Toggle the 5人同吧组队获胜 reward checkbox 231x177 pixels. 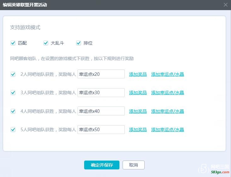13,130
